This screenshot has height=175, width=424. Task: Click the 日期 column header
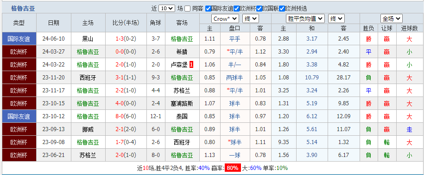click(x=54, y=23)
